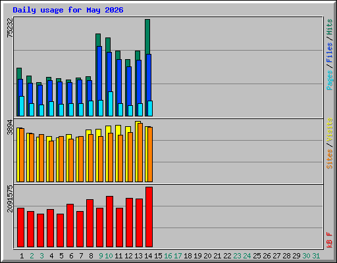Screen dimensions: 337x263
Task: Click day 1 on the x-axis
Action: pos(22,256)
